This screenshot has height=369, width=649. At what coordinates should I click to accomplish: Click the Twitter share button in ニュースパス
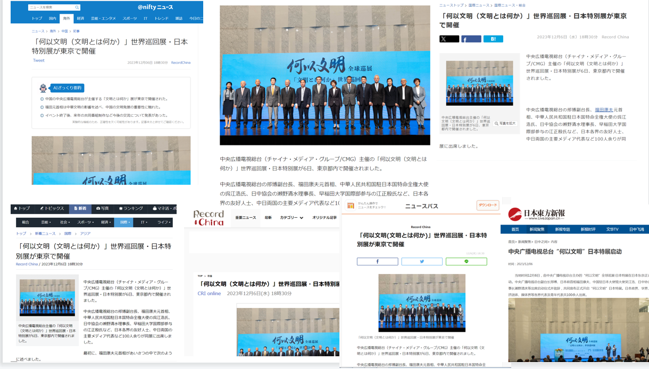pyautogui.click(x=421, y=261)
